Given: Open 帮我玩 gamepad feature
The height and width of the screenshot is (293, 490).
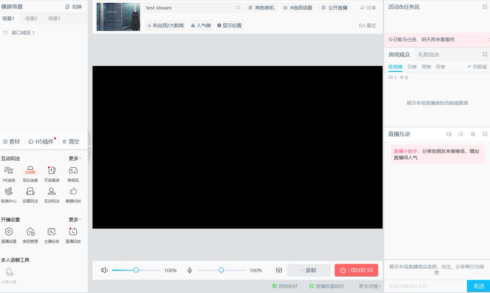Looking at the screenshot, I should point(73,174).
